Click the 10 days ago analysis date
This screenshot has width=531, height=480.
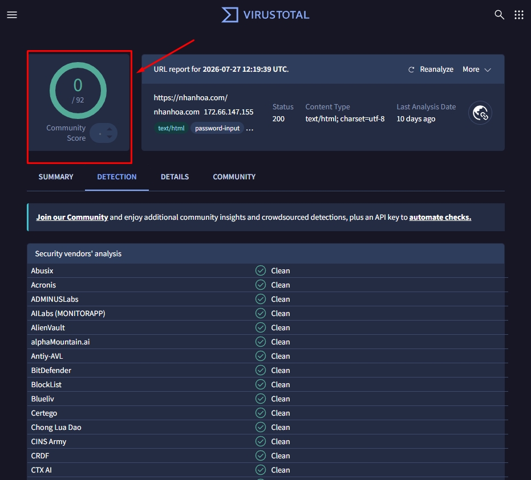pos(416,118)
